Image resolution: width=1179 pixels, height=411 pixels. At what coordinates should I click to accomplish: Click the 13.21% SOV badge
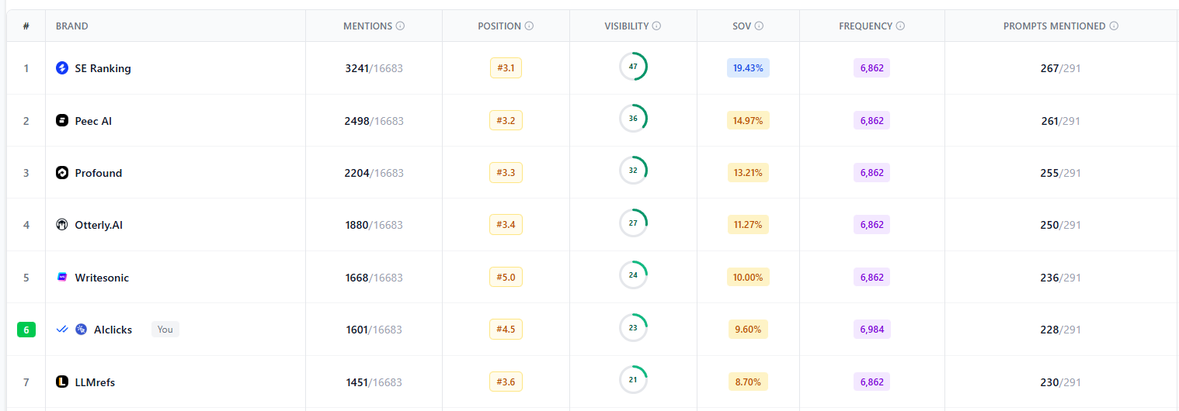coord(748,172)
